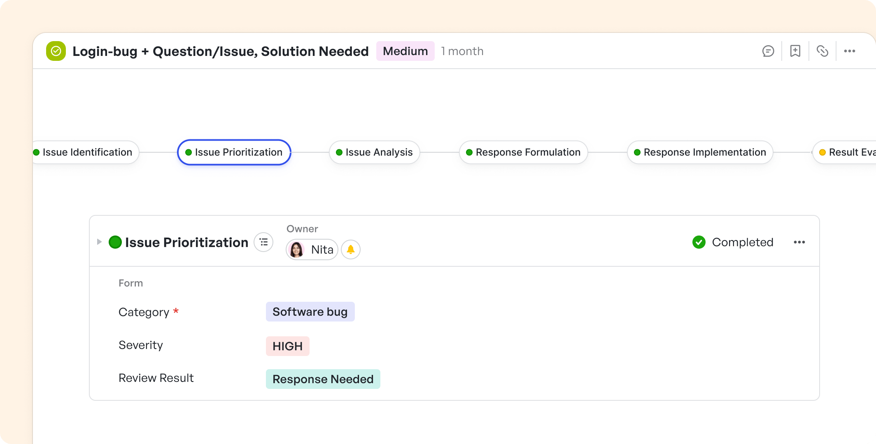876x444 pixels.
Task: Select the Issue Analysis stage
Action: point(374,152)
